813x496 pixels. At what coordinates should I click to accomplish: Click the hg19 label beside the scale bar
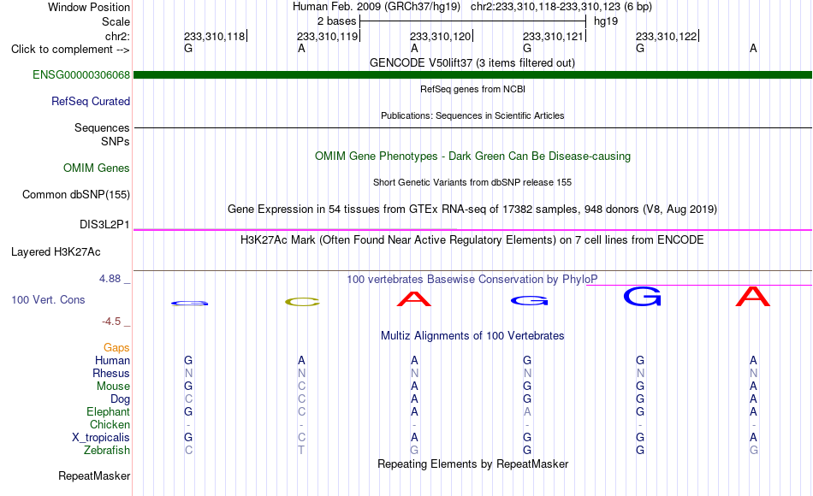pos(606,21)
